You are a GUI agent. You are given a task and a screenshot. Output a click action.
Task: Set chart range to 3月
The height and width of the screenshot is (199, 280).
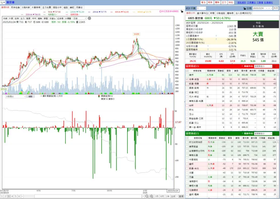pos(157,196)
